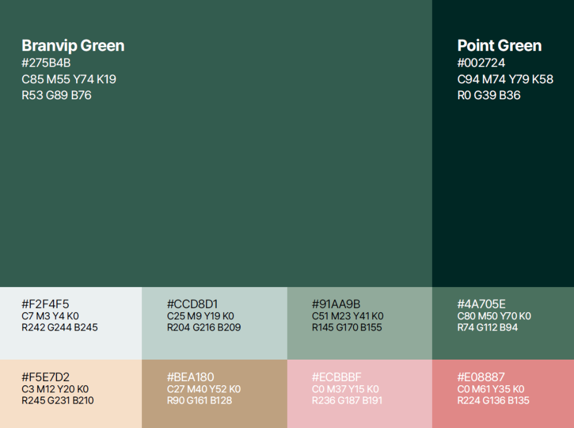Select the large Branvip Green color block

point(216,143)
